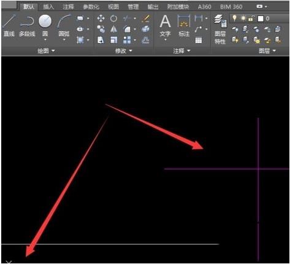The height and width of the screenshot is (264, 290).
Task: Select the Arc (圆弧) tool
Action: [x=64, y=26]
